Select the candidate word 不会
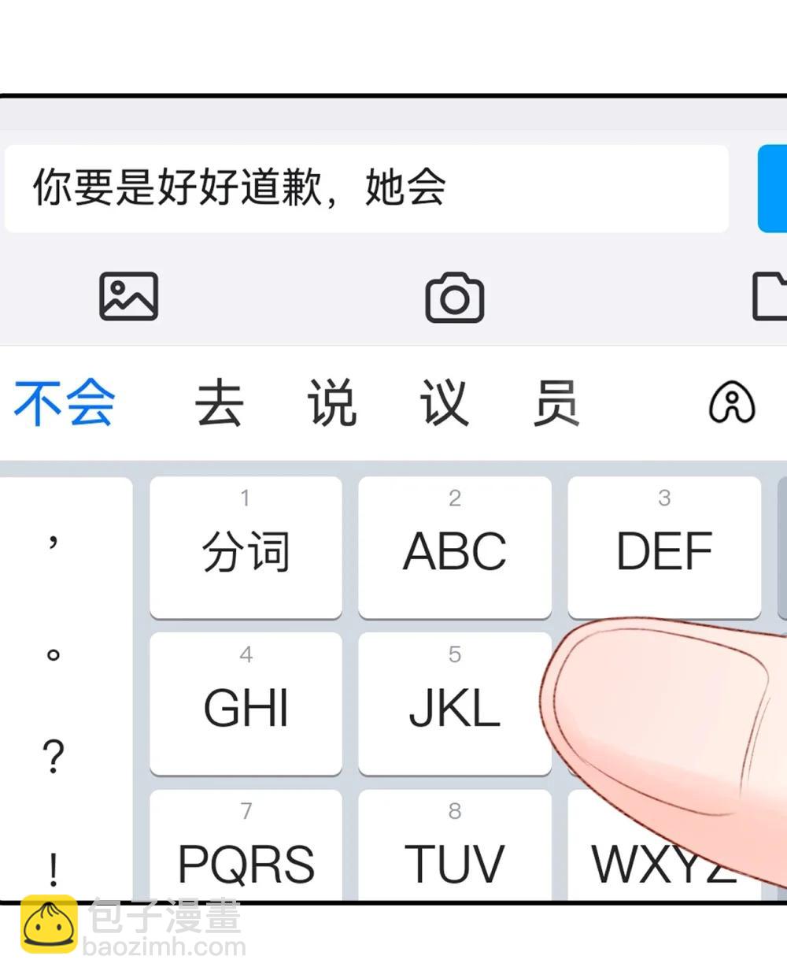This screenshot has height=978, width=787. [x=65, y=402]
